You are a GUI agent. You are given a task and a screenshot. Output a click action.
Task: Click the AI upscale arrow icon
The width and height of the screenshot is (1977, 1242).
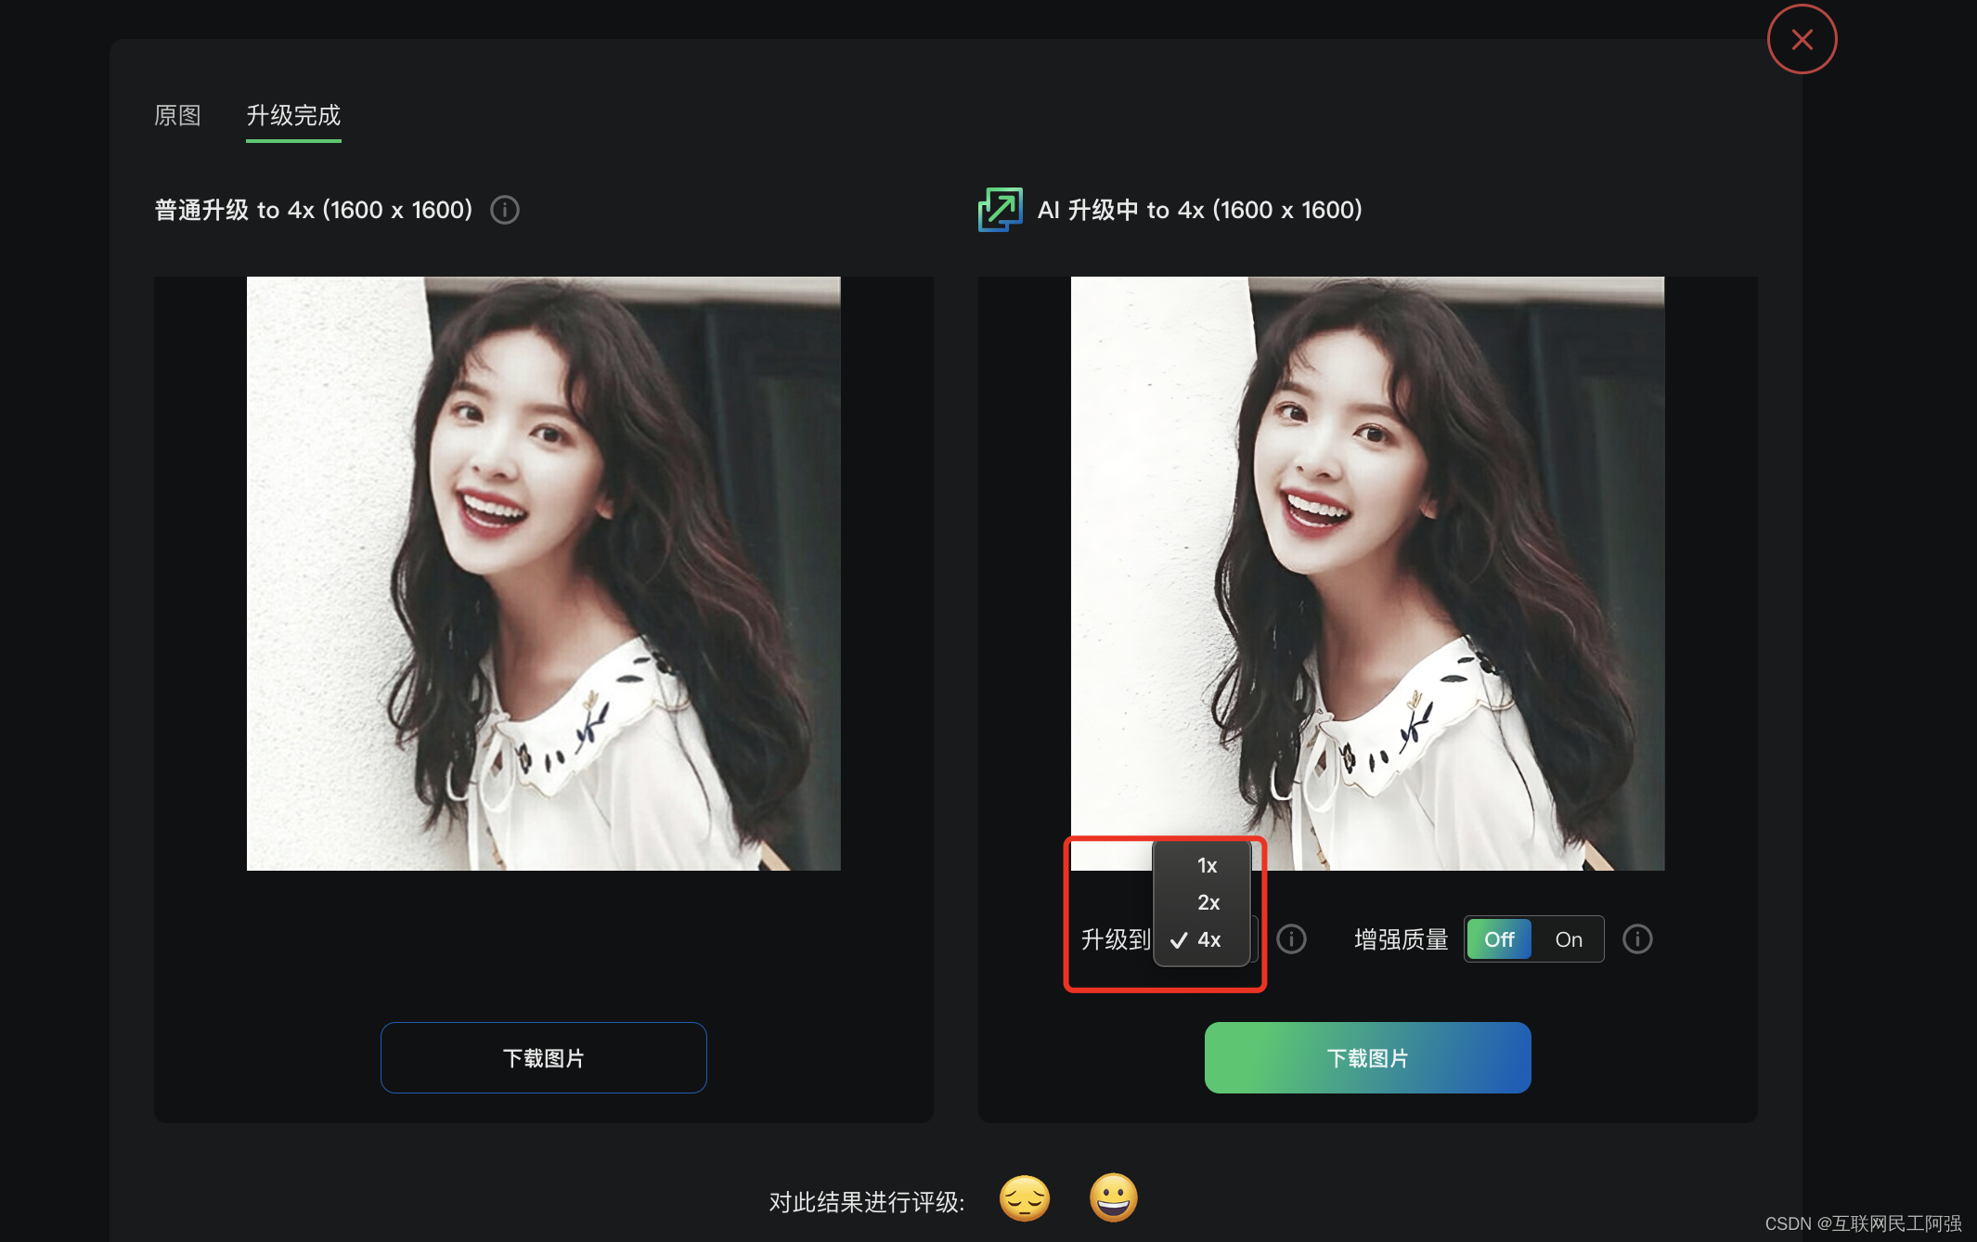pyautogui.click(x=1000, y=210)
